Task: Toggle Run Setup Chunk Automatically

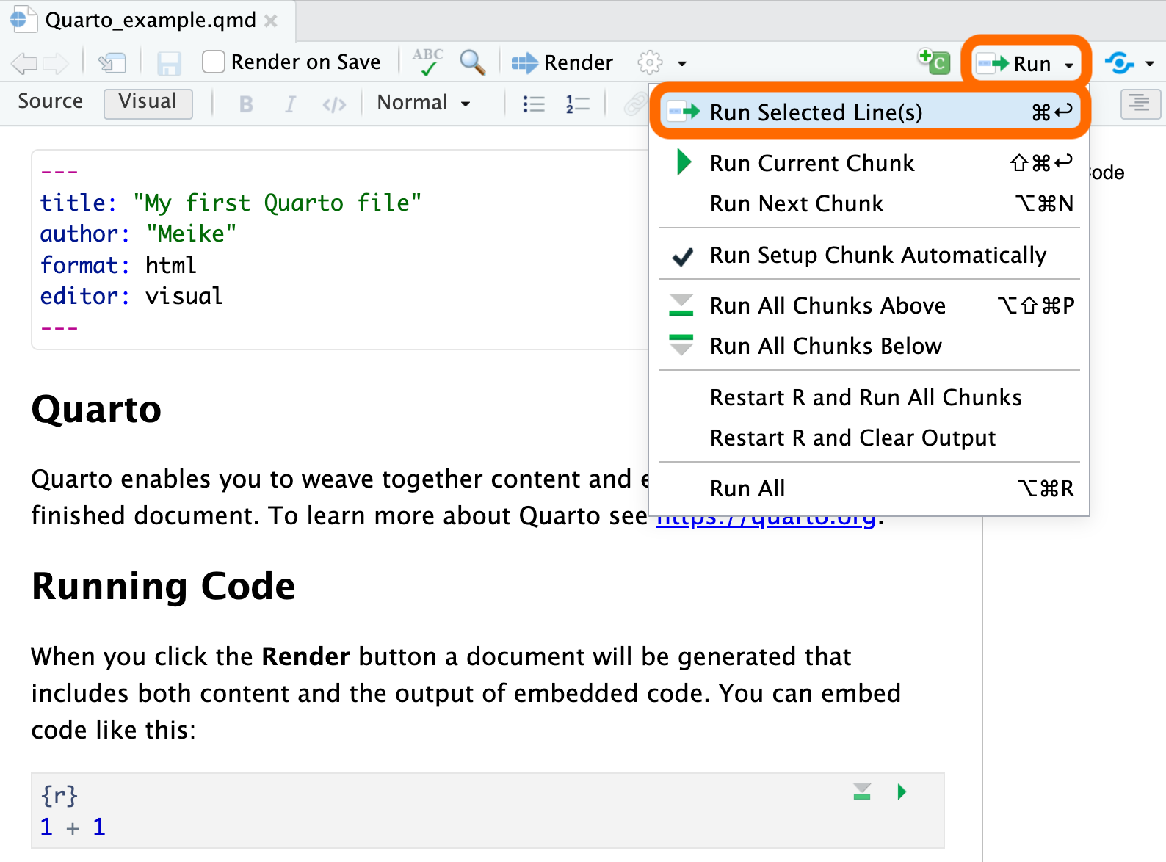Action: tap(877, 255)
